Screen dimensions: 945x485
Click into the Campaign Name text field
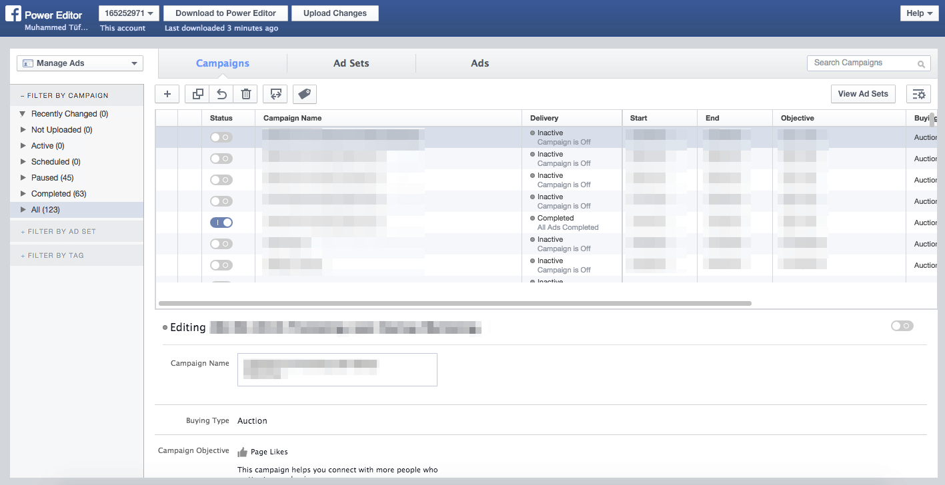coord(337,370)
